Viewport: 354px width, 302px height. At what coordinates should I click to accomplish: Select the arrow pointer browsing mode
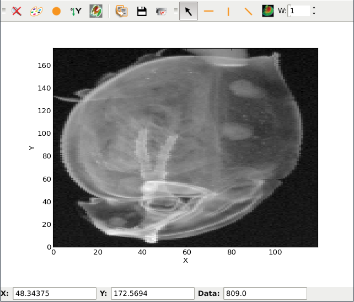189,11
